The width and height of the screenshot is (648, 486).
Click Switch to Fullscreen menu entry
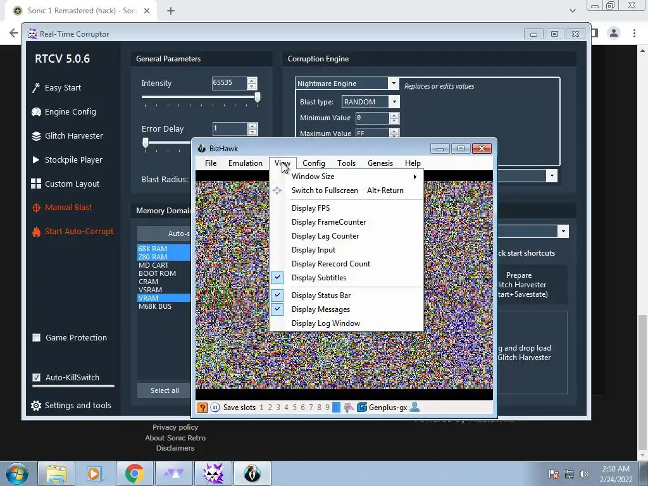click(347, 190)
